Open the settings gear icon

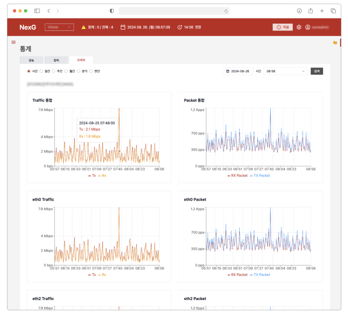pos(299,27)
